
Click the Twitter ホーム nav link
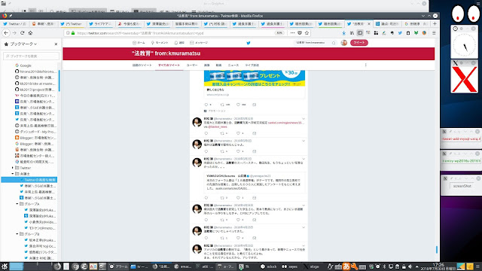point(139,43)
